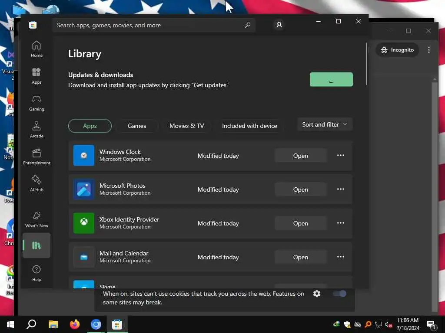Open more options for Xbox Identity Provider
The image size is (445, 333).
(341, 223)
